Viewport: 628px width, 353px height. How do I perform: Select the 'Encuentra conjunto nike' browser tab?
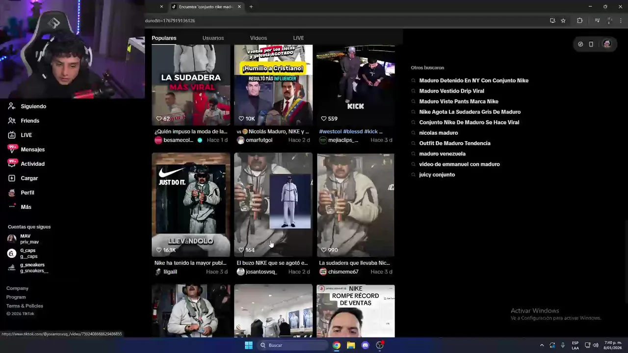(x=206, y=7)
